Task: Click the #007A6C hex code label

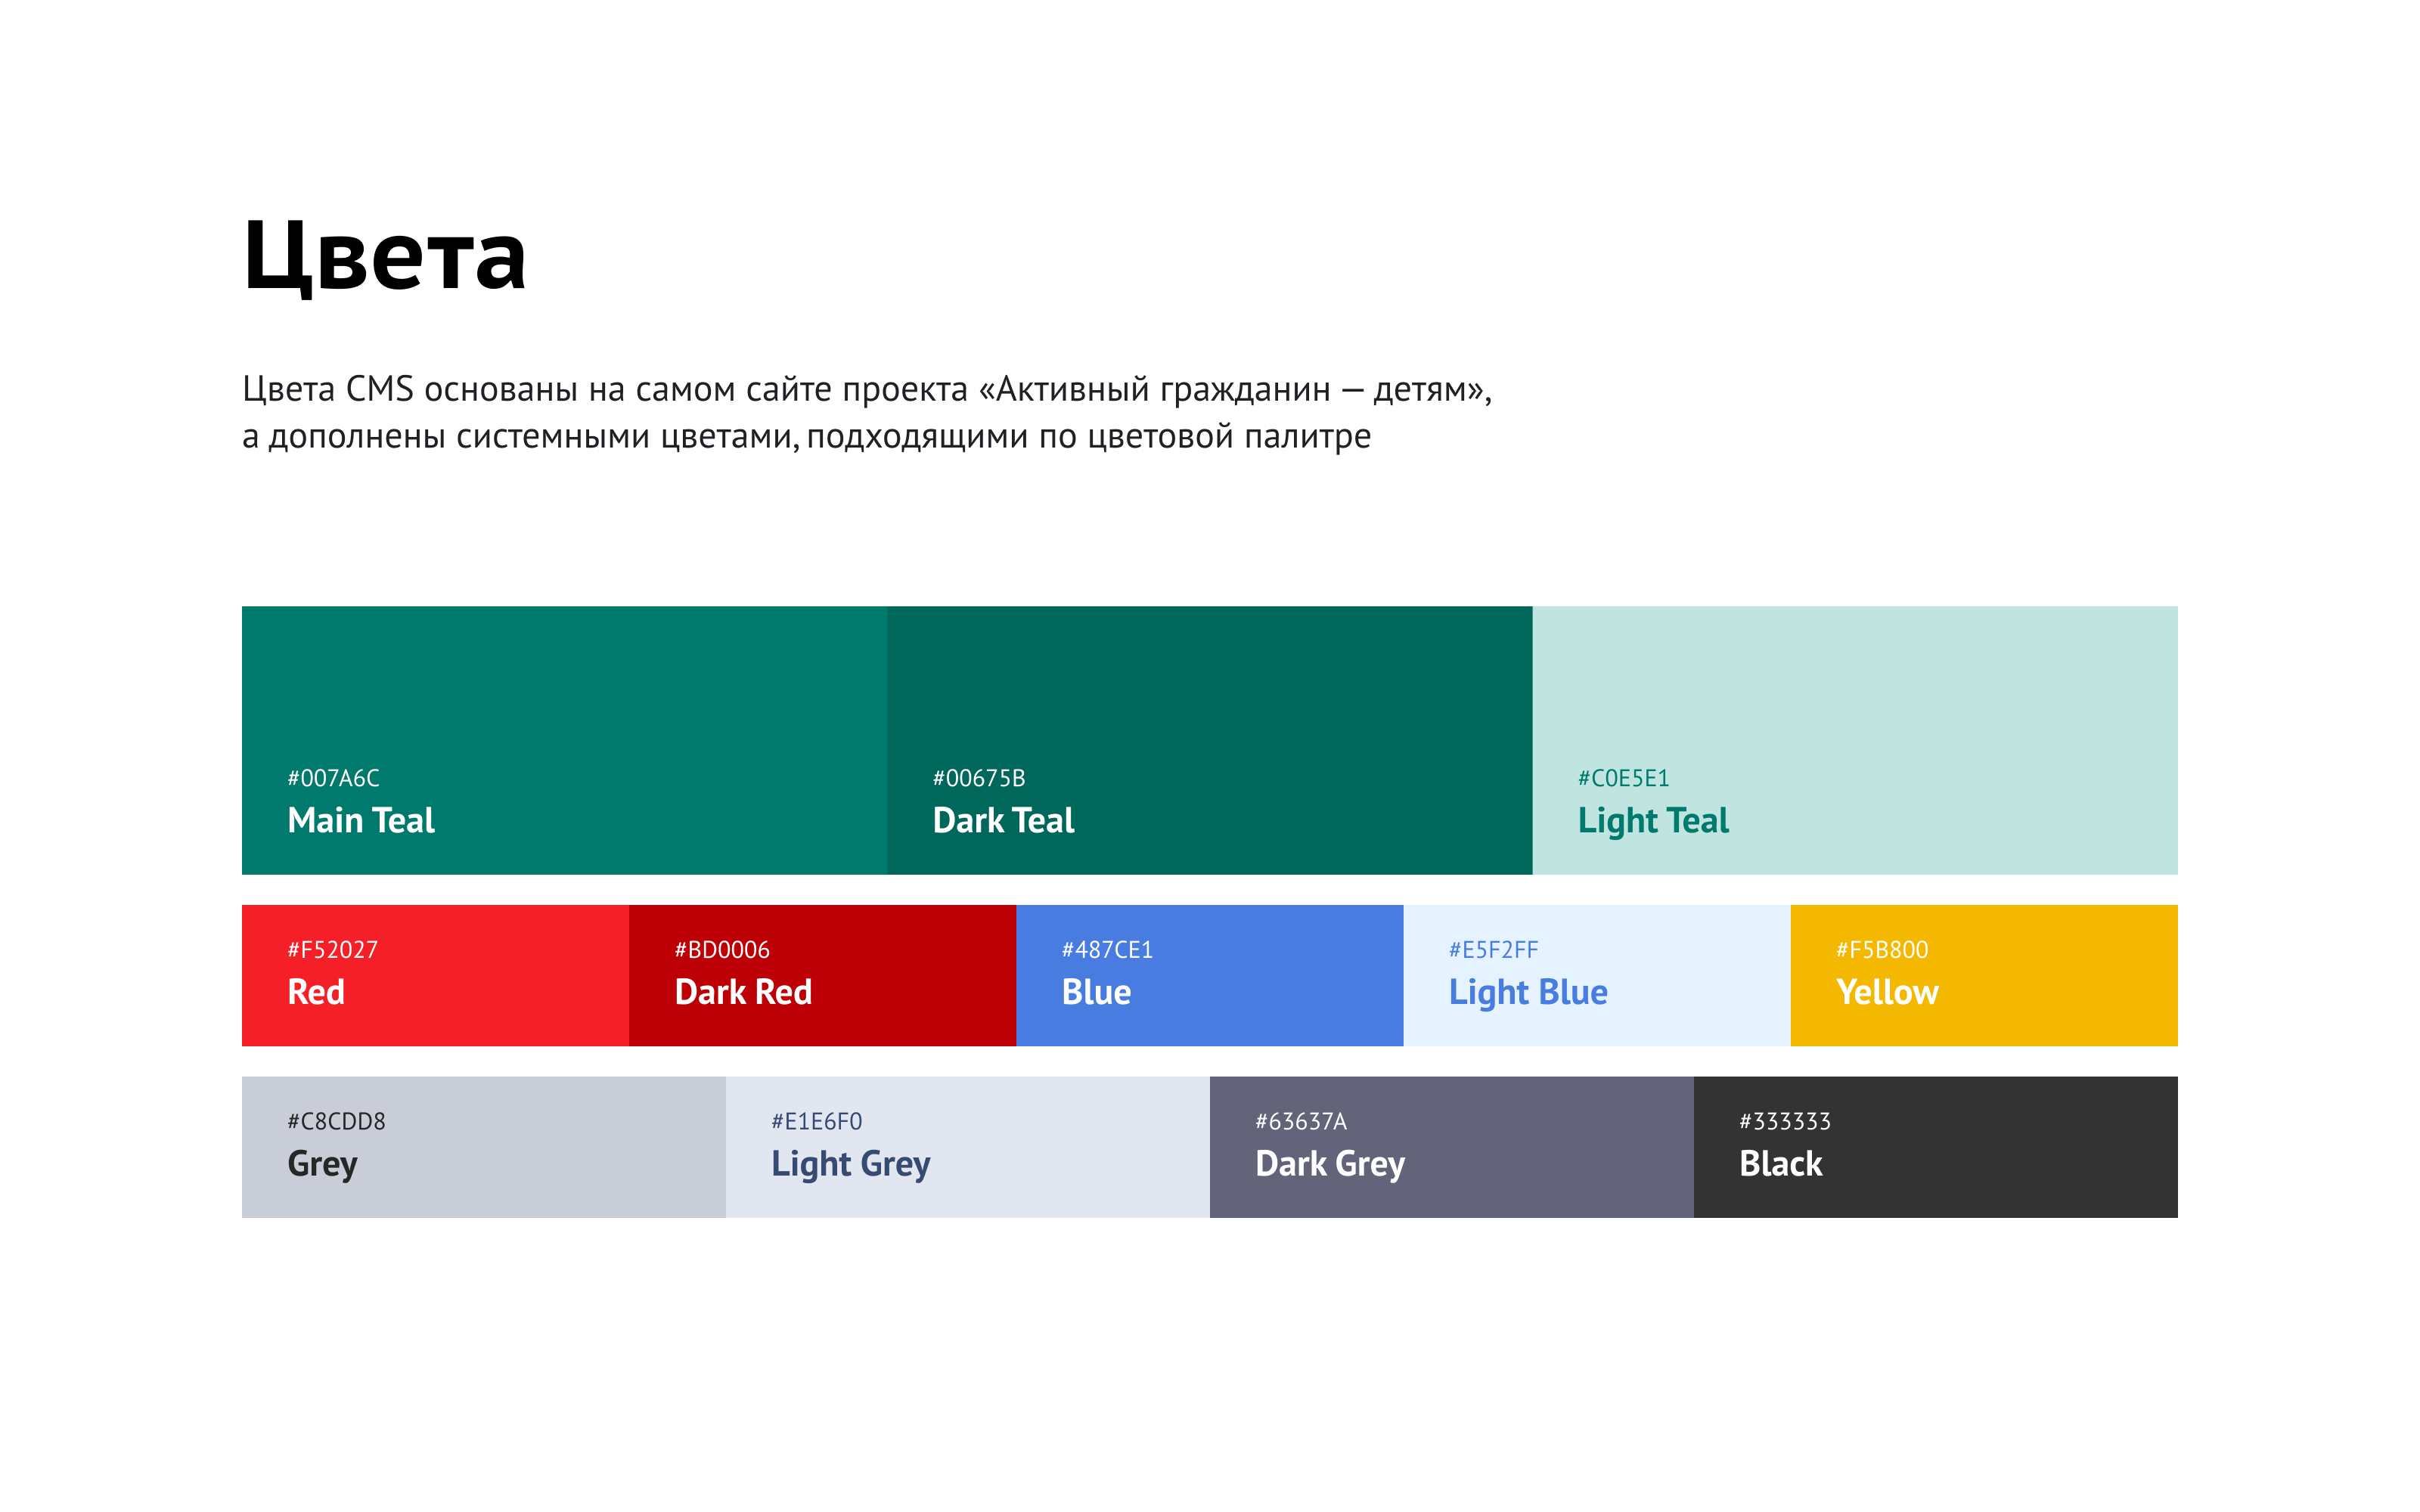Action: tap(333, 778)
